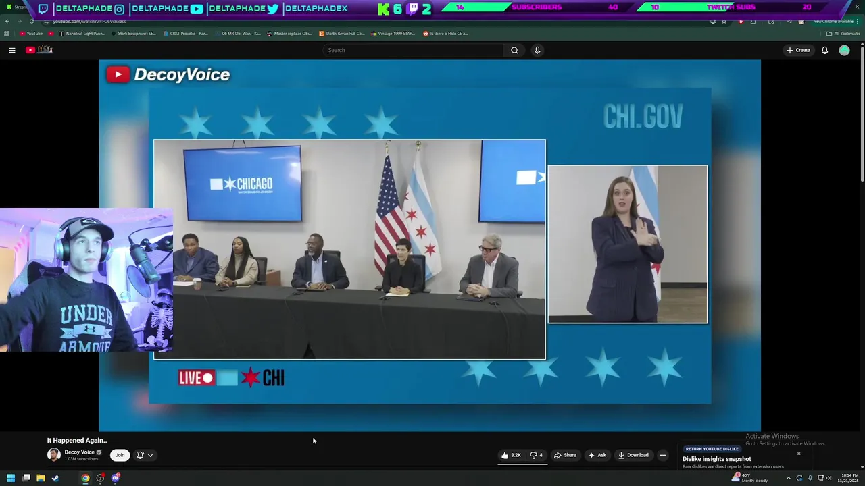
Task: Open YouTube notifications bell
Action: 824,50
